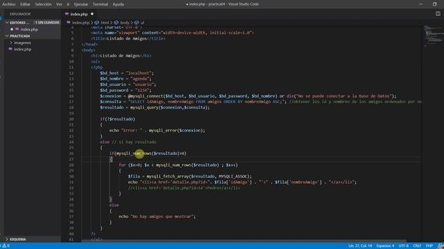The height and width of the screenshot is (249, 444).
Task: Click the "agenda" string on line 13
Action: 140,79
